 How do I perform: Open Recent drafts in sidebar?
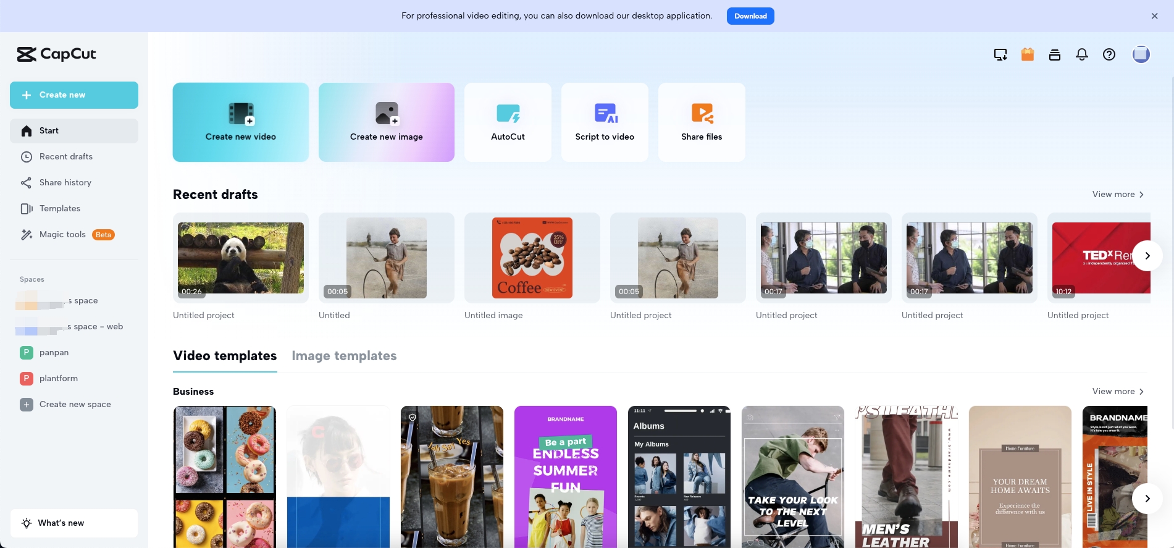coord(74,157)
